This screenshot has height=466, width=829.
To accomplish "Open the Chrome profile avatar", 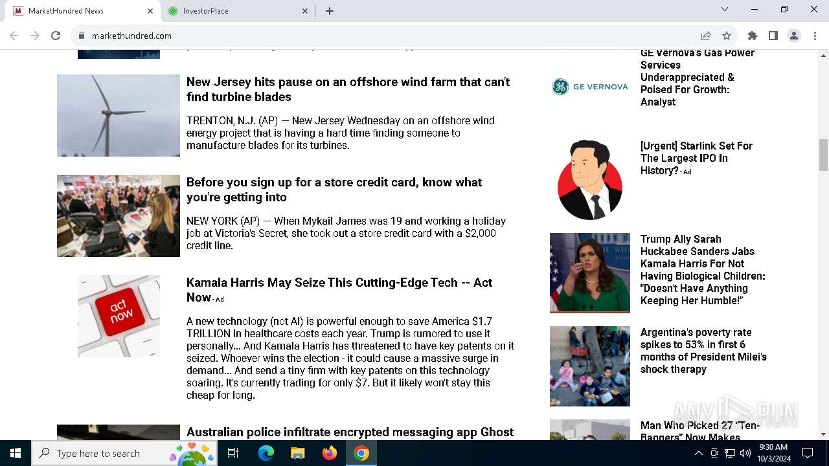I will [x=794, y=36].
